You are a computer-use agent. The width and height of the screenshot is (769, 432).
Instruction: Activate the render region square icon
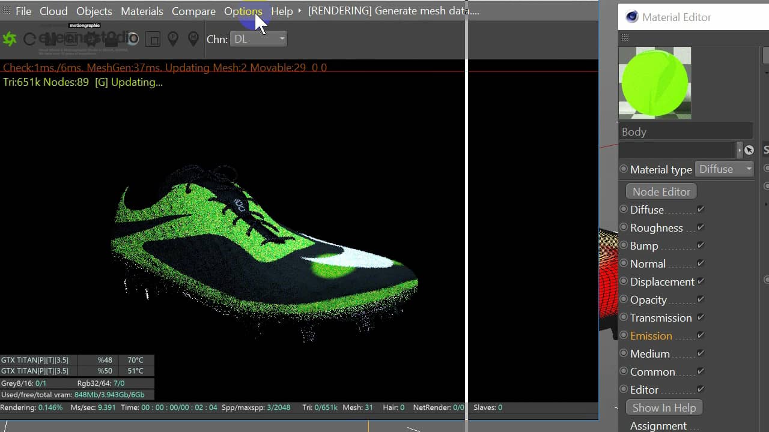[153, 40]
